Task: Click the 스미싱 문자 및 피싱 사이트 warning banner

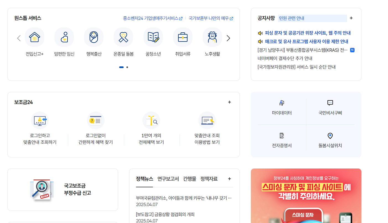Action: tap(306, 196)
